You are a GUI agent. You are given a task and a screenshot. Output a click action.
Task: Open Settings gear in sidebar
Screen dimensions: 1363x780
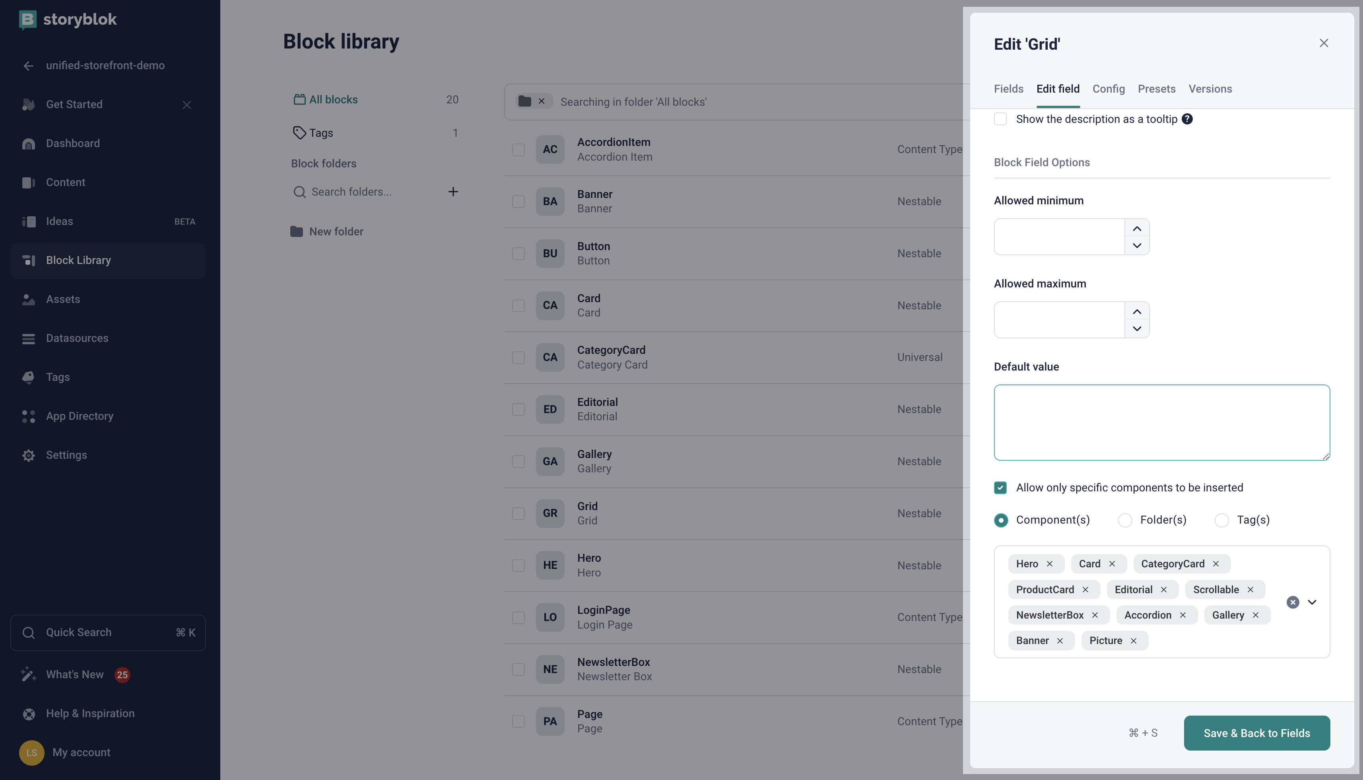point(28,455)
